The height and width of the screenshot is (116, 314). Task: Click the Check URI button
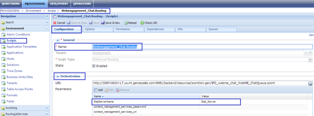149,23
